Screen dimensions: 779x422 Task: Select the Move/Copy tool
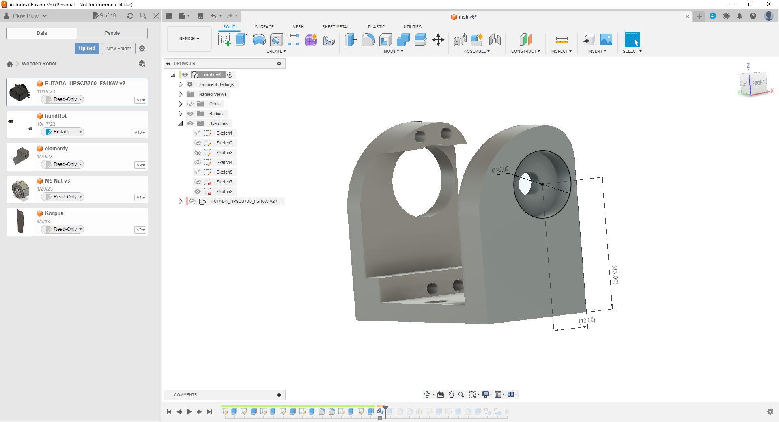438,40
